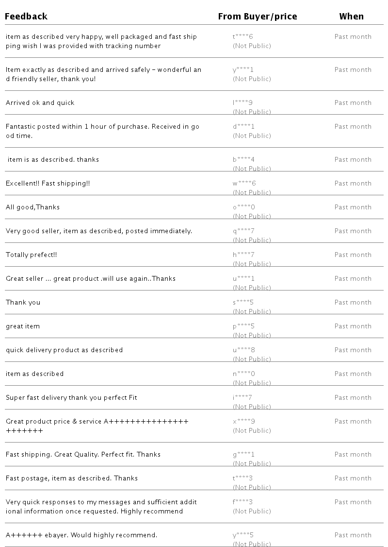
Task: Click 'A++++++ ebayer. Would highly recommend.' feedback
Action: tap(81, 535)
